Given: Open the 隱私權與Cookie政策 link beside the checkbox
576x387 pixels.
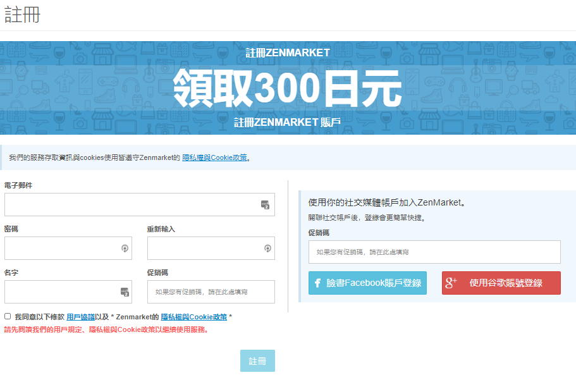Looking at the screenshot, I should tap(194, 317).
